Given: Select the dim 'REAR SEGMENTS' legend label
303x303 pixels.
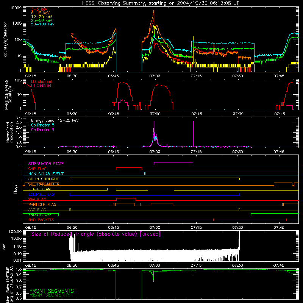Looking at the screenshot, I should 50,295.
